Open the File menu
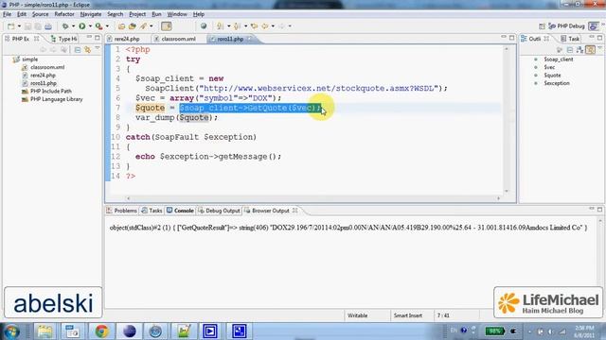606x340 pixels. [7, 14]
